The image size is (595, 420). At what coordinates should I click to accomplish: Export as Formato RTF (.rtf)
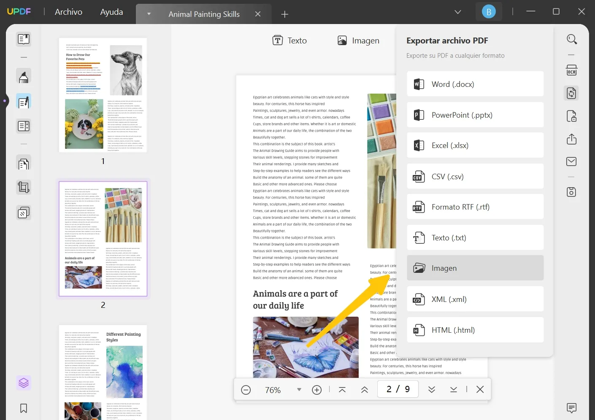[x=475, y=207]
